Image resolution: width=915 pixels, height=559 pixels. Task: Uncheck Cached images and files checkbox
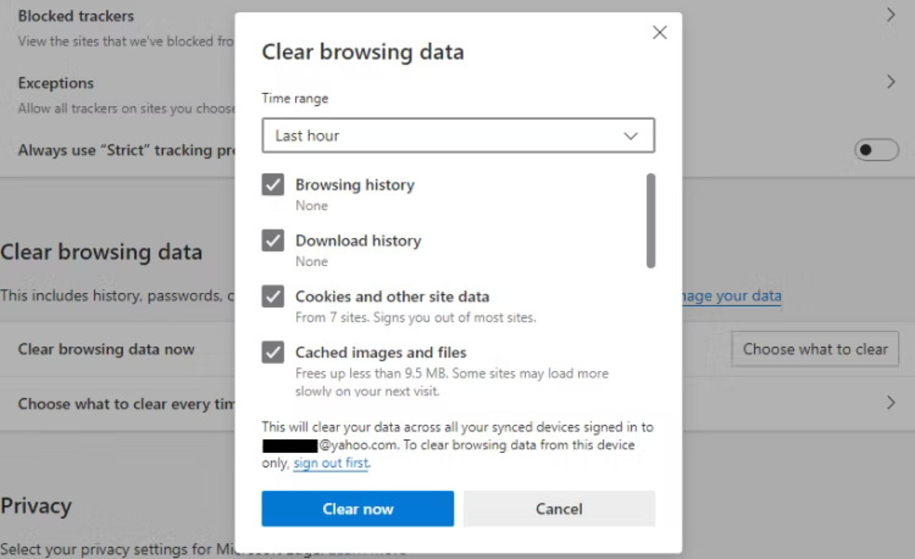coord(273,352)
